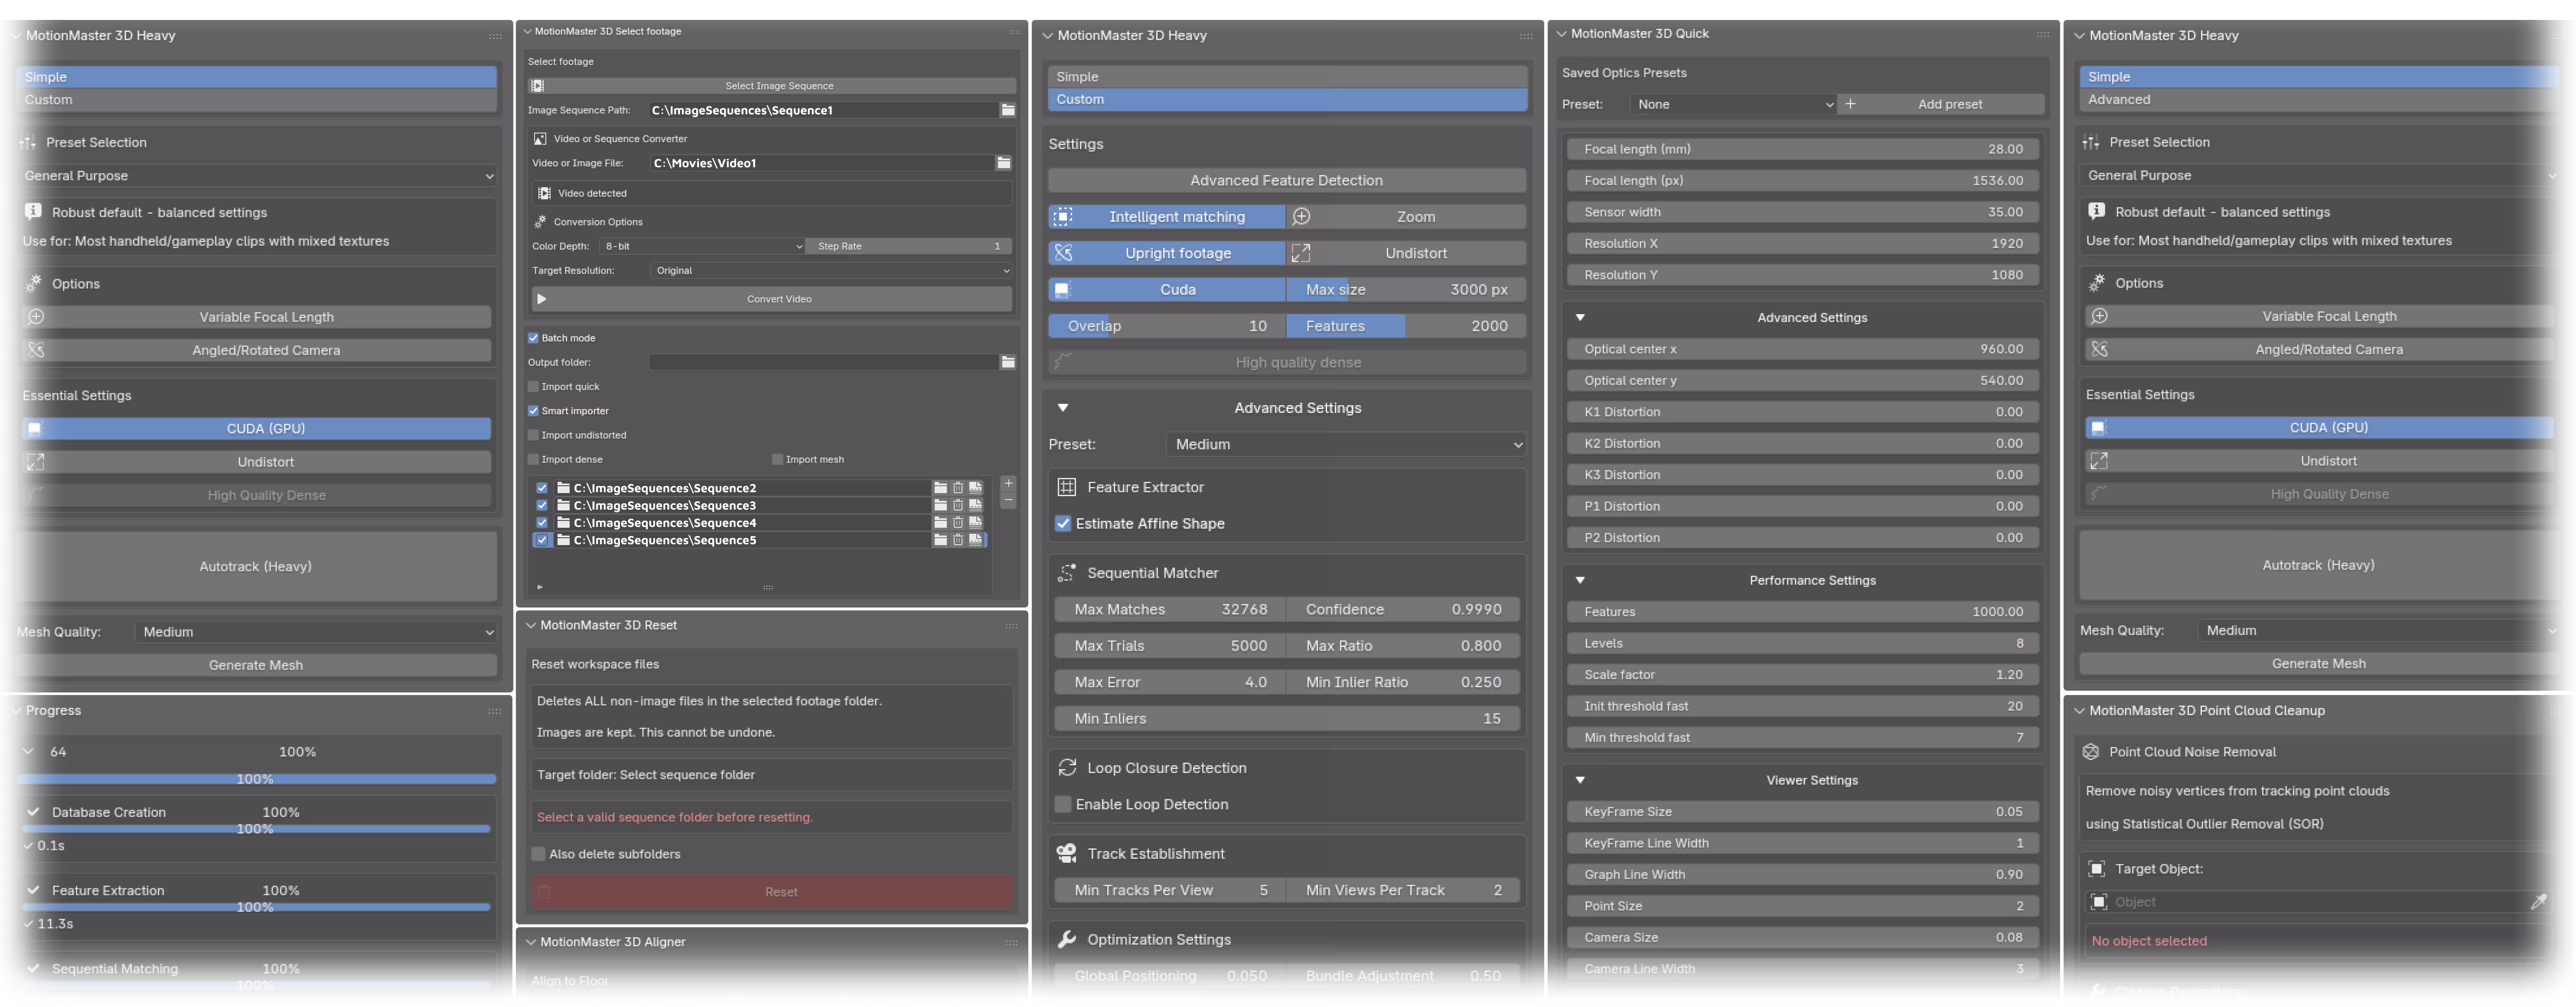The width and height of the screenshot is (2576, 1007).
Task: Click the grip dots on the MotionMaster 3D Aligner header
Action: click(x=1011, y=942)
